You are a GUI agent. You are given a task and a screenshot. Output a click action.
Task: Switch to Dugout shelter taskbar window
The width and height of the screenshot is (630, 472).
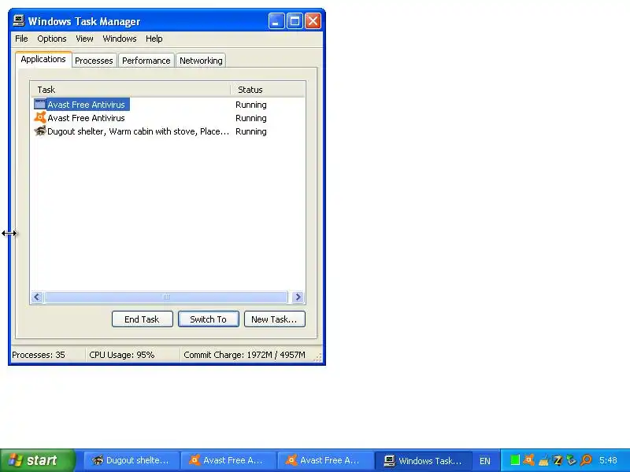131,460
